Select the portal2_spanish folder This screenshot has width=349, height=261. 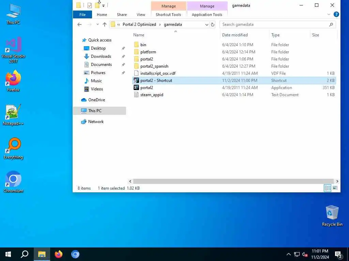click(x=154, y=66)
